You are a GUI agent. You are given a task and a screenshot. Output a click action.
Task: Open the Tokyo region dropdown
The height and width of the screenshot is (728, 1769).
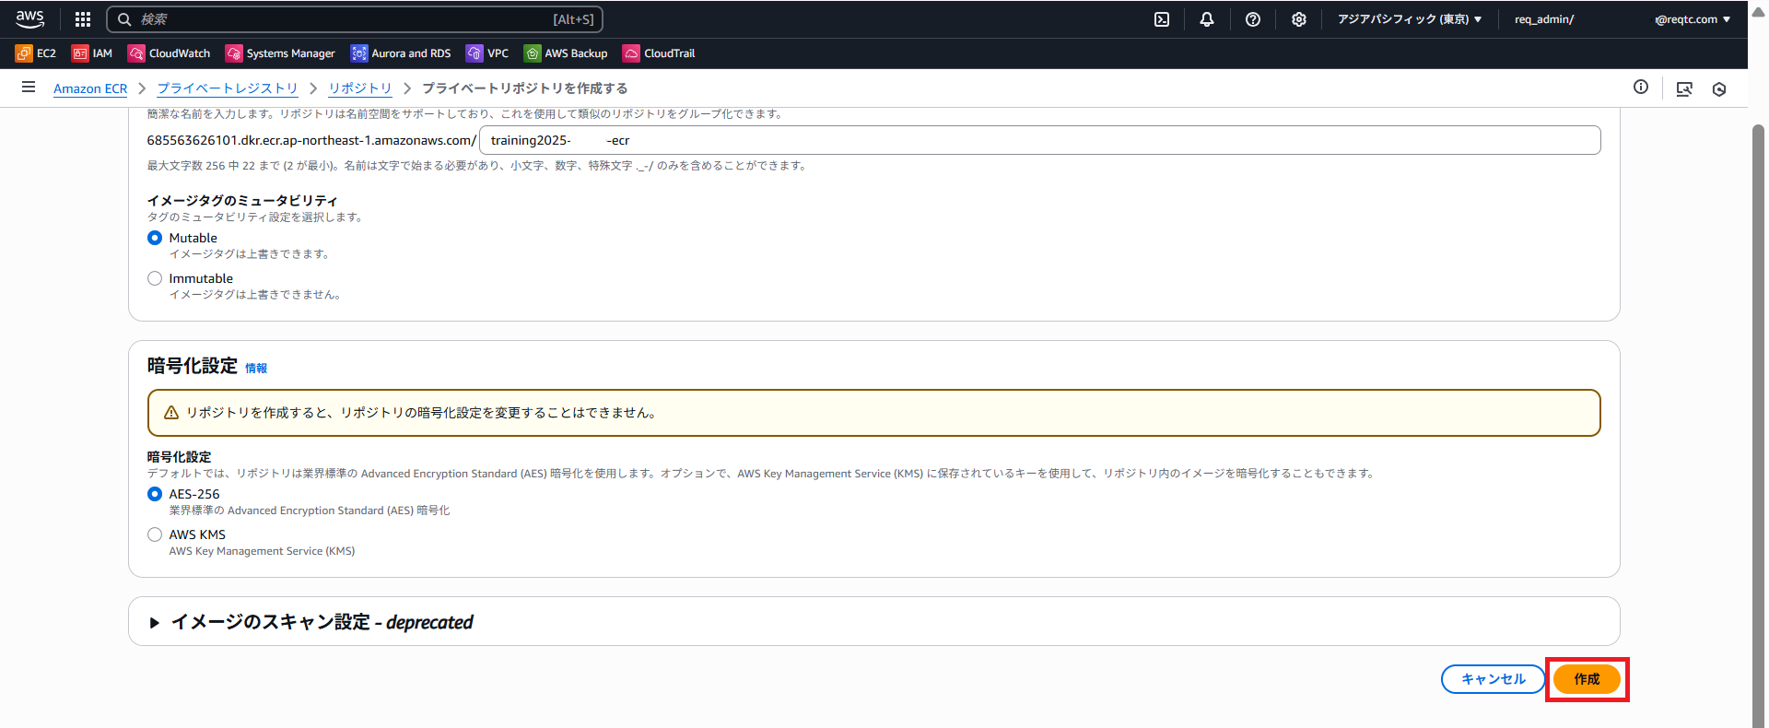pos(1410,19)
